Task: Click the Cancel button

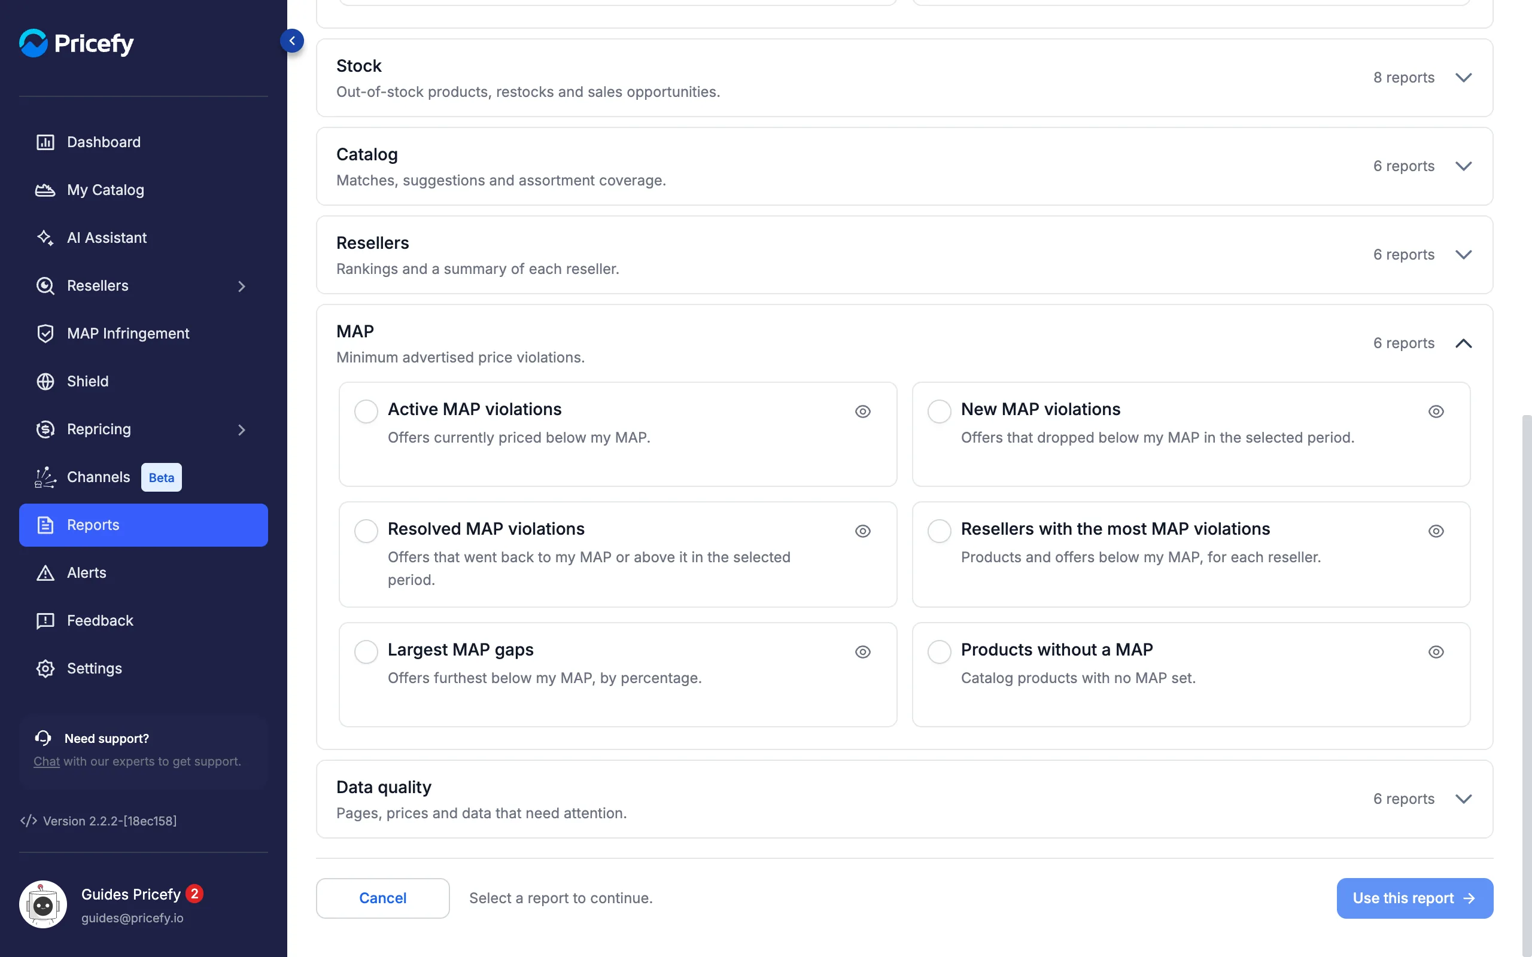Action: pos(382,898)
